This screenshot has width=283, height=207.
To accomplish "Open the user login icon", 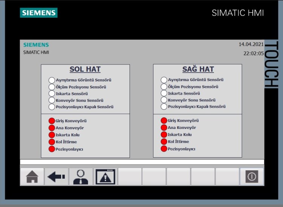I will [81, 176].
